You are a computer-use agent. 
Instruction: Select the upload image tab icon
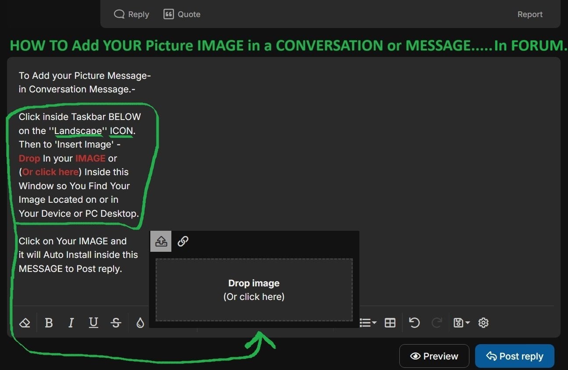161,241
